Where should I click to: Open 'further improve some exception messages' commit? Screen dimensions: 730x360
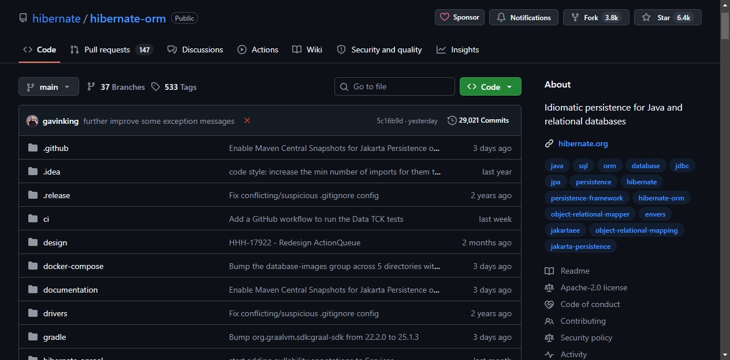tap(159, 121)
